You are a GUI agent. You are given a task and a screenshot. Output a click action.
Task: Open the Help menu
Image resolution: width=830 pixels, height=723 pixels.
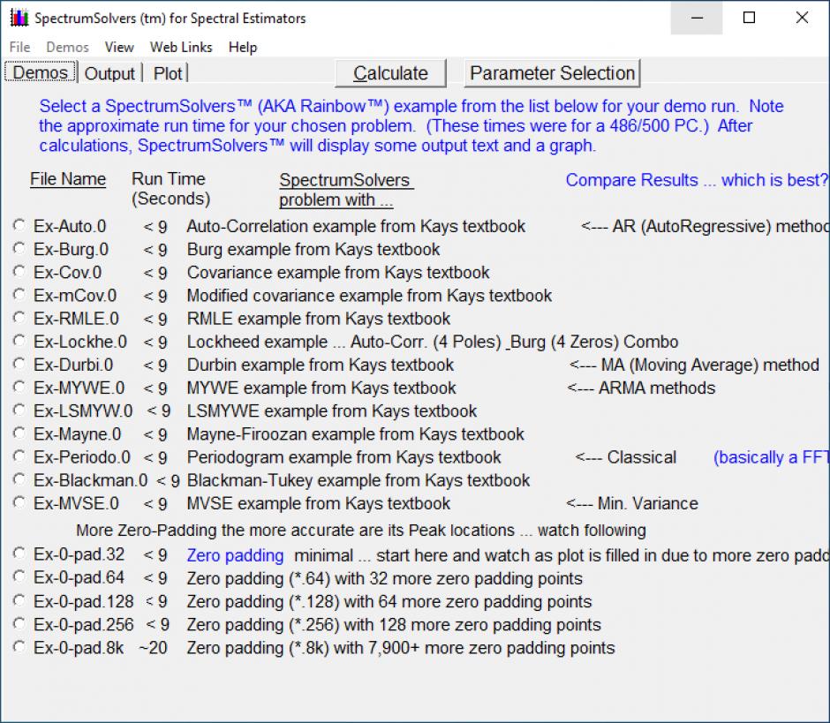pos(243,47)
